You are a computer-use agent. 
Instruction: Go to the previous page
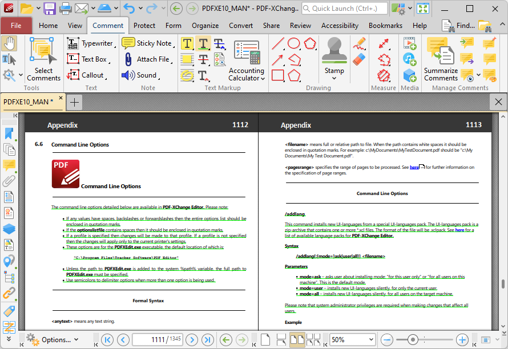coord(123,340)
